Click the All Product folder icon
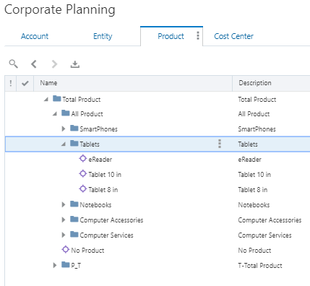This screenshot has width=310, height=286. coord(66,113)
